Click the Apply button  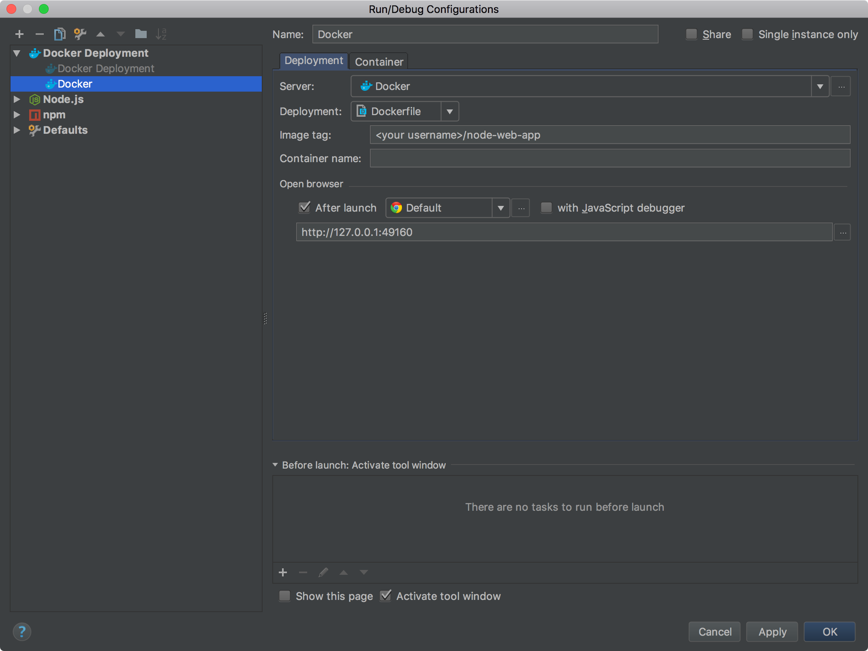pyautogui.click(x=772, y=632)
